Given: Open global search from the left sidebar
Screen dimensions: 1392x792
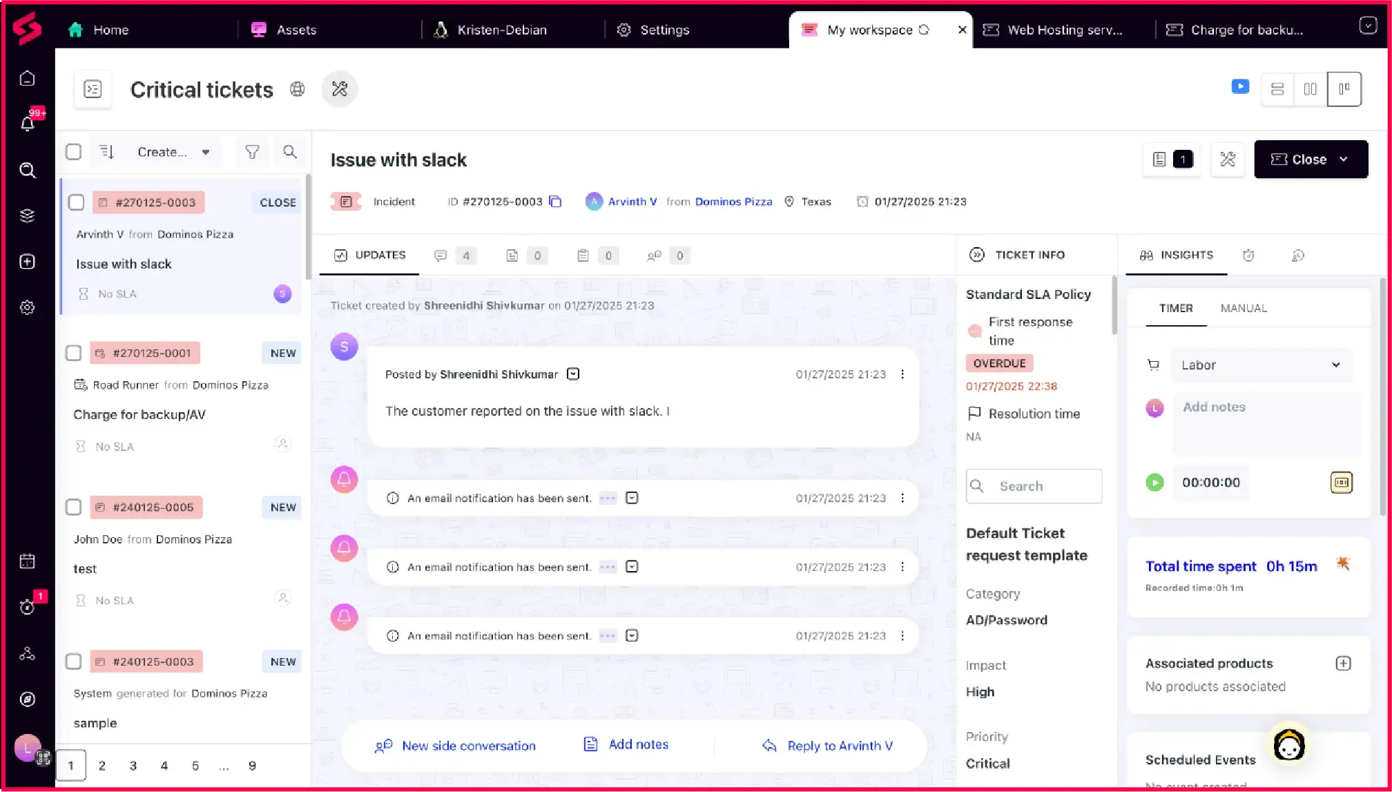Looking at the screenshot, I should pyautogui.click(x=28, y=170).
